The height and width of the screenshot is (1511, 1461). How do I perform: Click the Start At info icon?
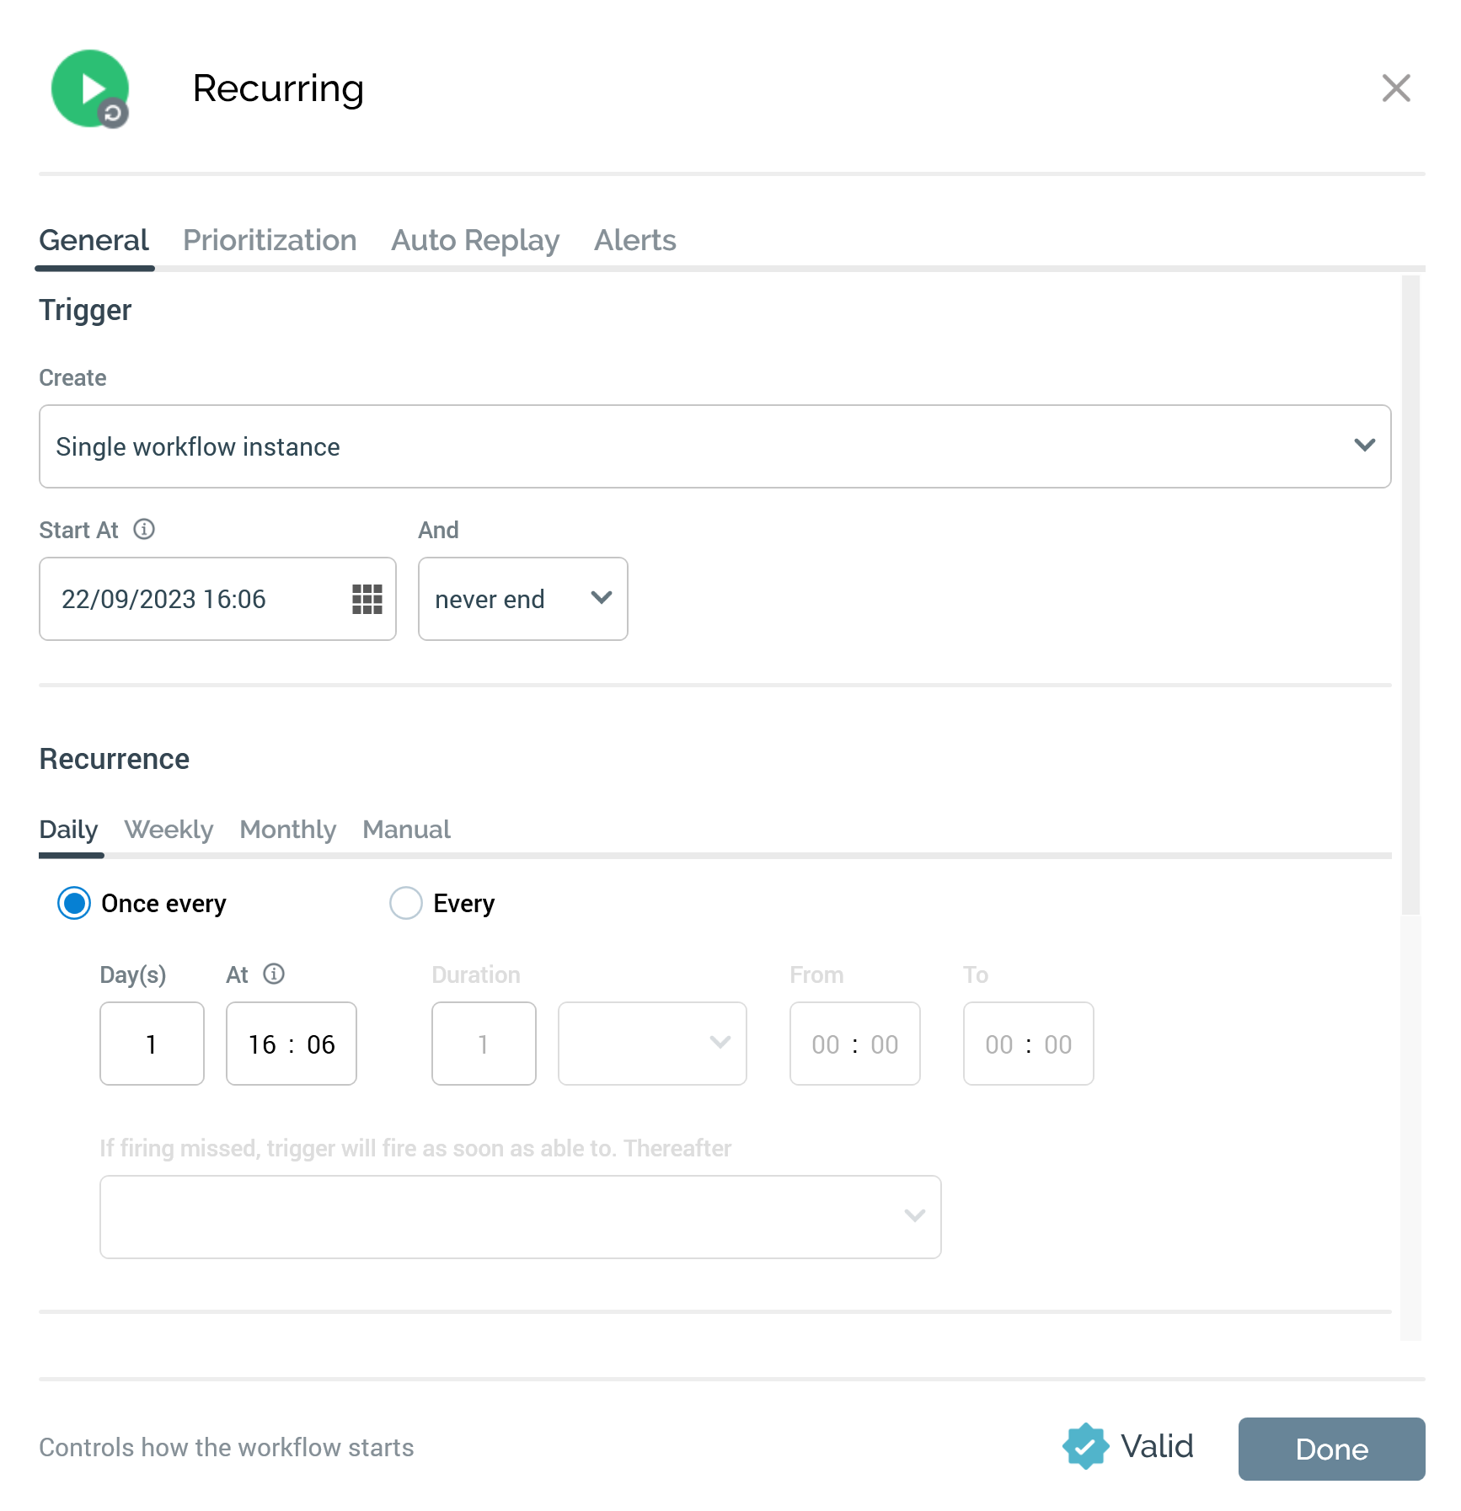pyautogui.click(x=144, y=529)
